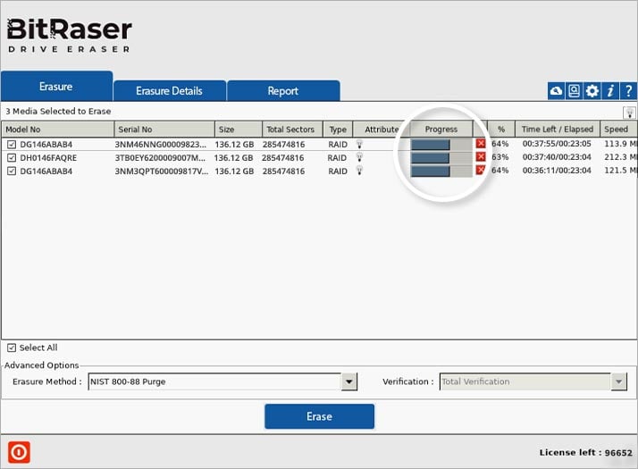638x469 pixels.
Task: Cancel erasure of drive 3NM3QPT600009817V with red X
Action: 481,170
